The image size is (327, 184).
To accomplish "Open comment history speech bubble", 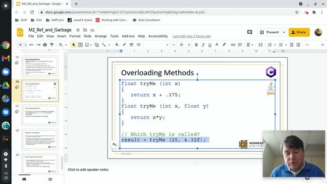I will [250, 32].
